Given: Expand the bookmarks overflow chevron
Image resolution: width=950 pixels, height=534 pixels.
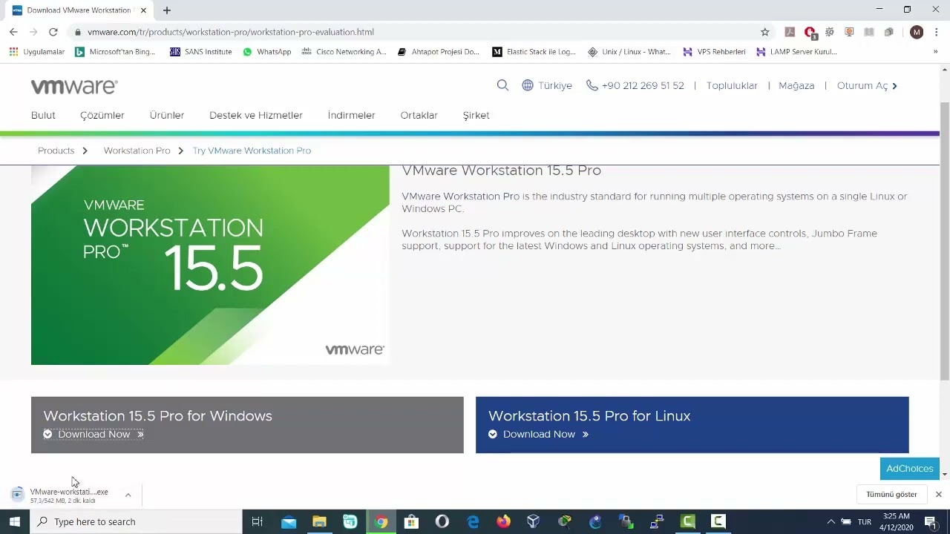Looking at the screenshot, I should (x=935, y=52).
